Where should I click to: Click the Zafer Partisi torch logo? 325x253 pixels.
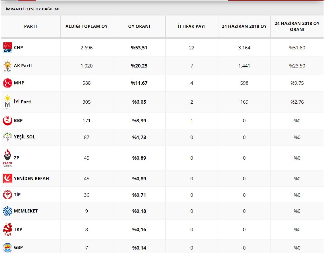(x=7, y=158)
